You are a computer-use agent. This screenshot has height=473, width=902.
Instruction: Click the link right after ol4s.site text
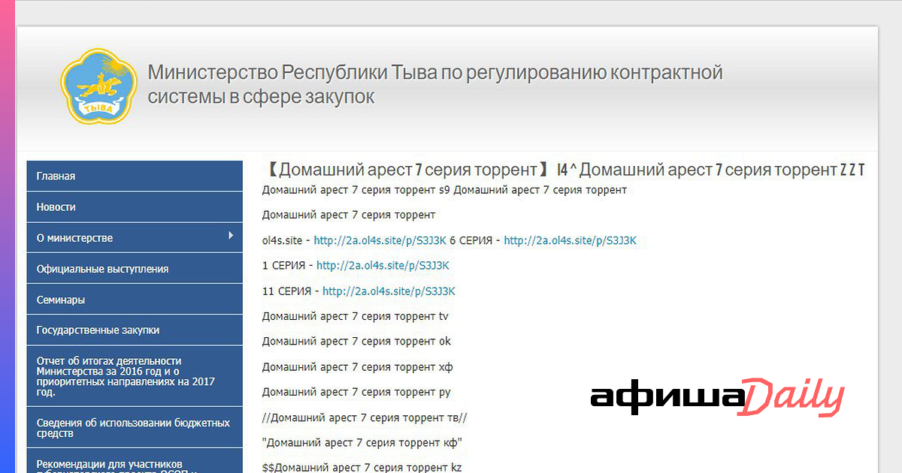pos(380,240)
